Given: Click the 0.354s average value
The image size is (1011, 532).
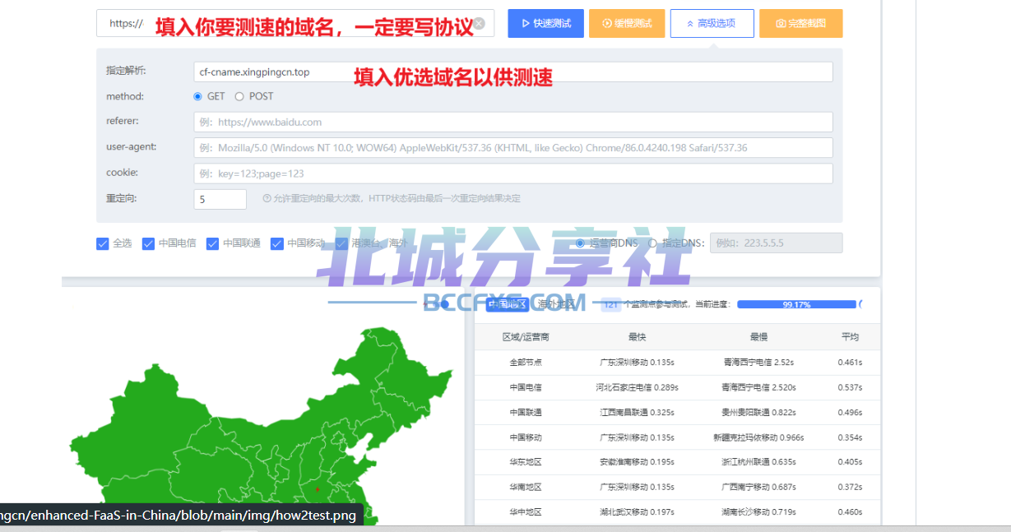Looking at the screenshot, I should click(x=850, y=437).
